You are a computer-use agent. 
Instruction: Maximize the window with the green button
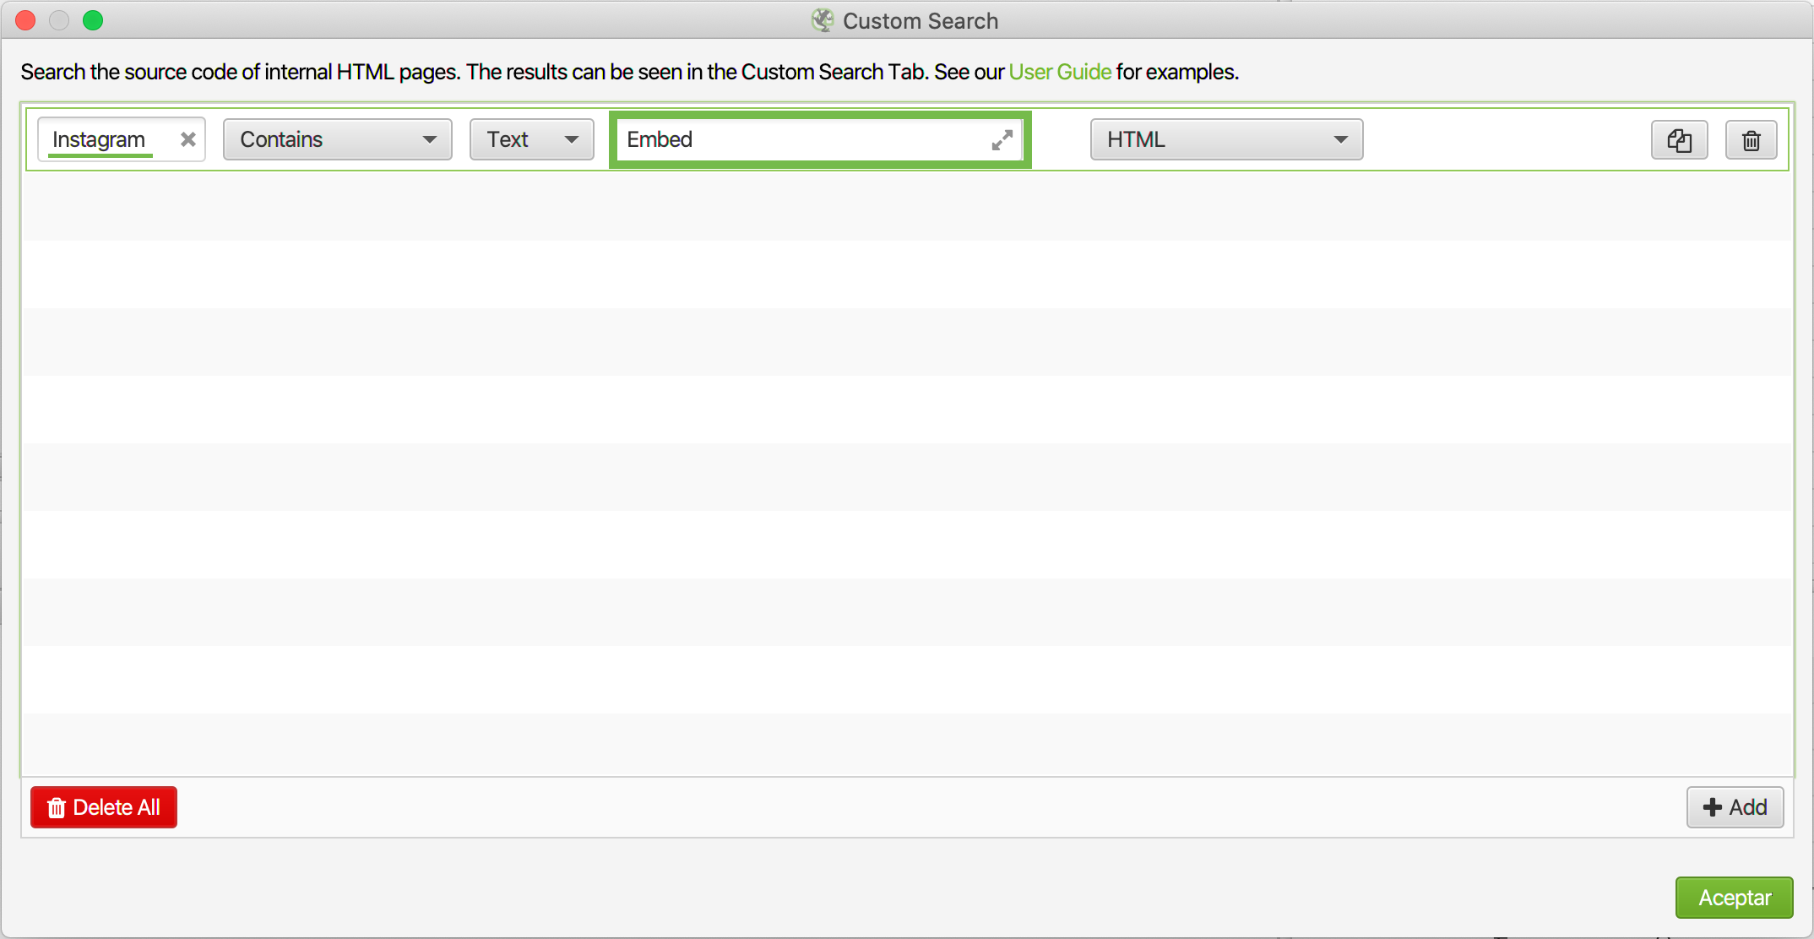93,20
